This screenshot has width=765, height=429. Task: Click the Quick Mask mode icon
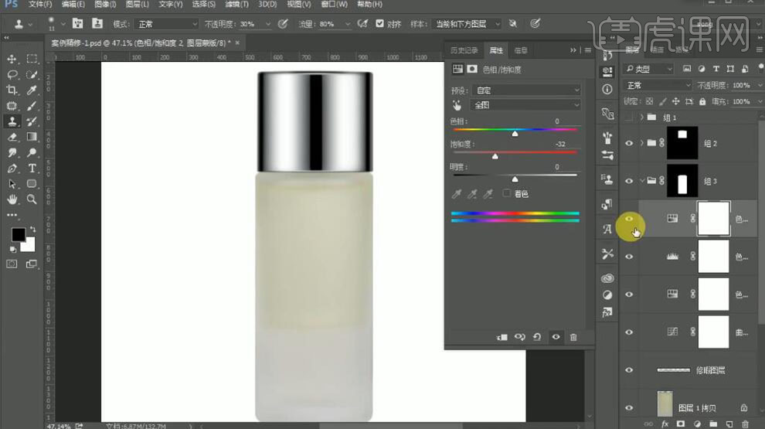[x=12, y=264]
